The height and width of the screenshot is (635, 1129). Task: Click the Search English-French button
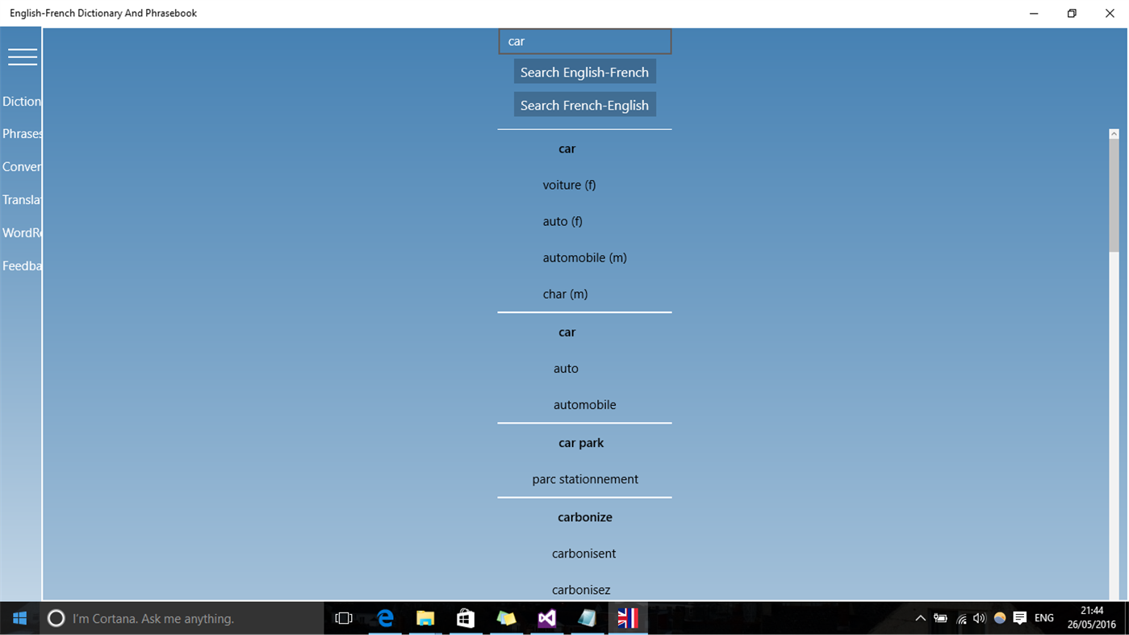coord(584,71)
